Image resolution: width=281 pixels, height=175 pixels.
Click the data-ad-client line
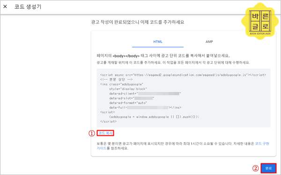(145, 94)
